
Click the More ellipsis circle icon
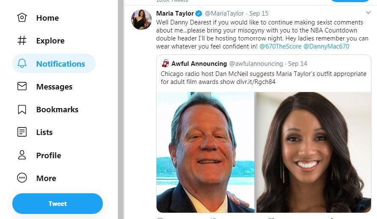[x=22, y=178]
